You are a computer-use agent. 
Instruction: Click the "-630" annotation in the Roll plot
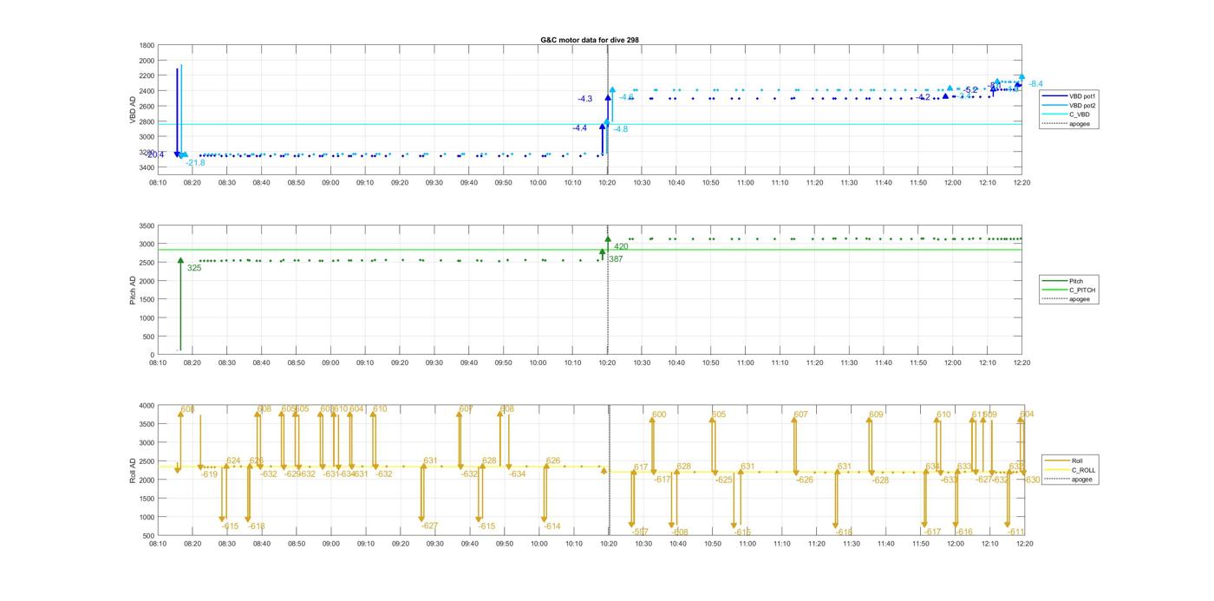(1032, 480)
